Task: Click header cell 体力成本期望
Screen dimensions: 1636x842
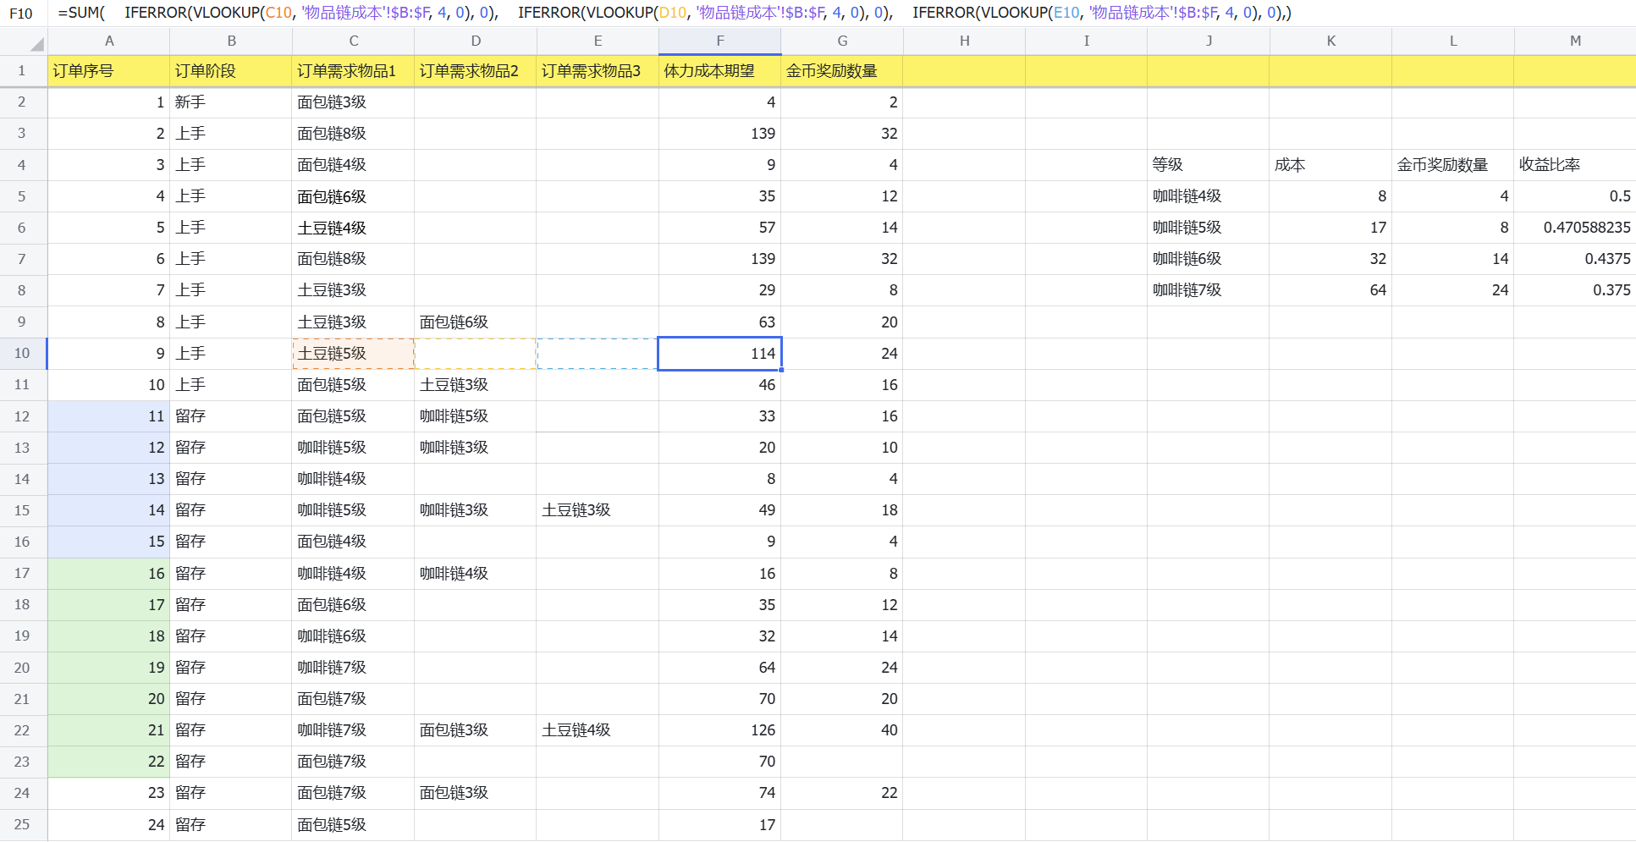Action: pyautogui.click(x=720, y=71)
